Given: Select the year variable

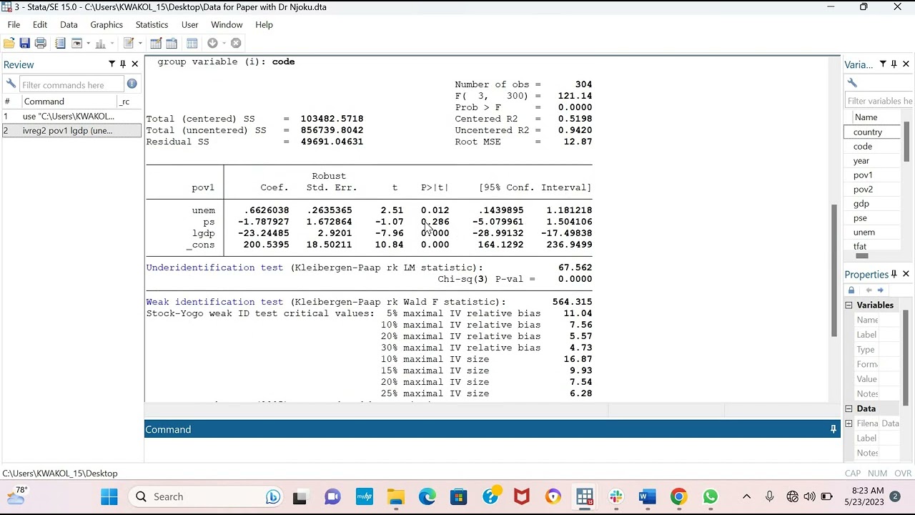Looking at the screenshot, I should pyautogui.click(x=873, y=160).
